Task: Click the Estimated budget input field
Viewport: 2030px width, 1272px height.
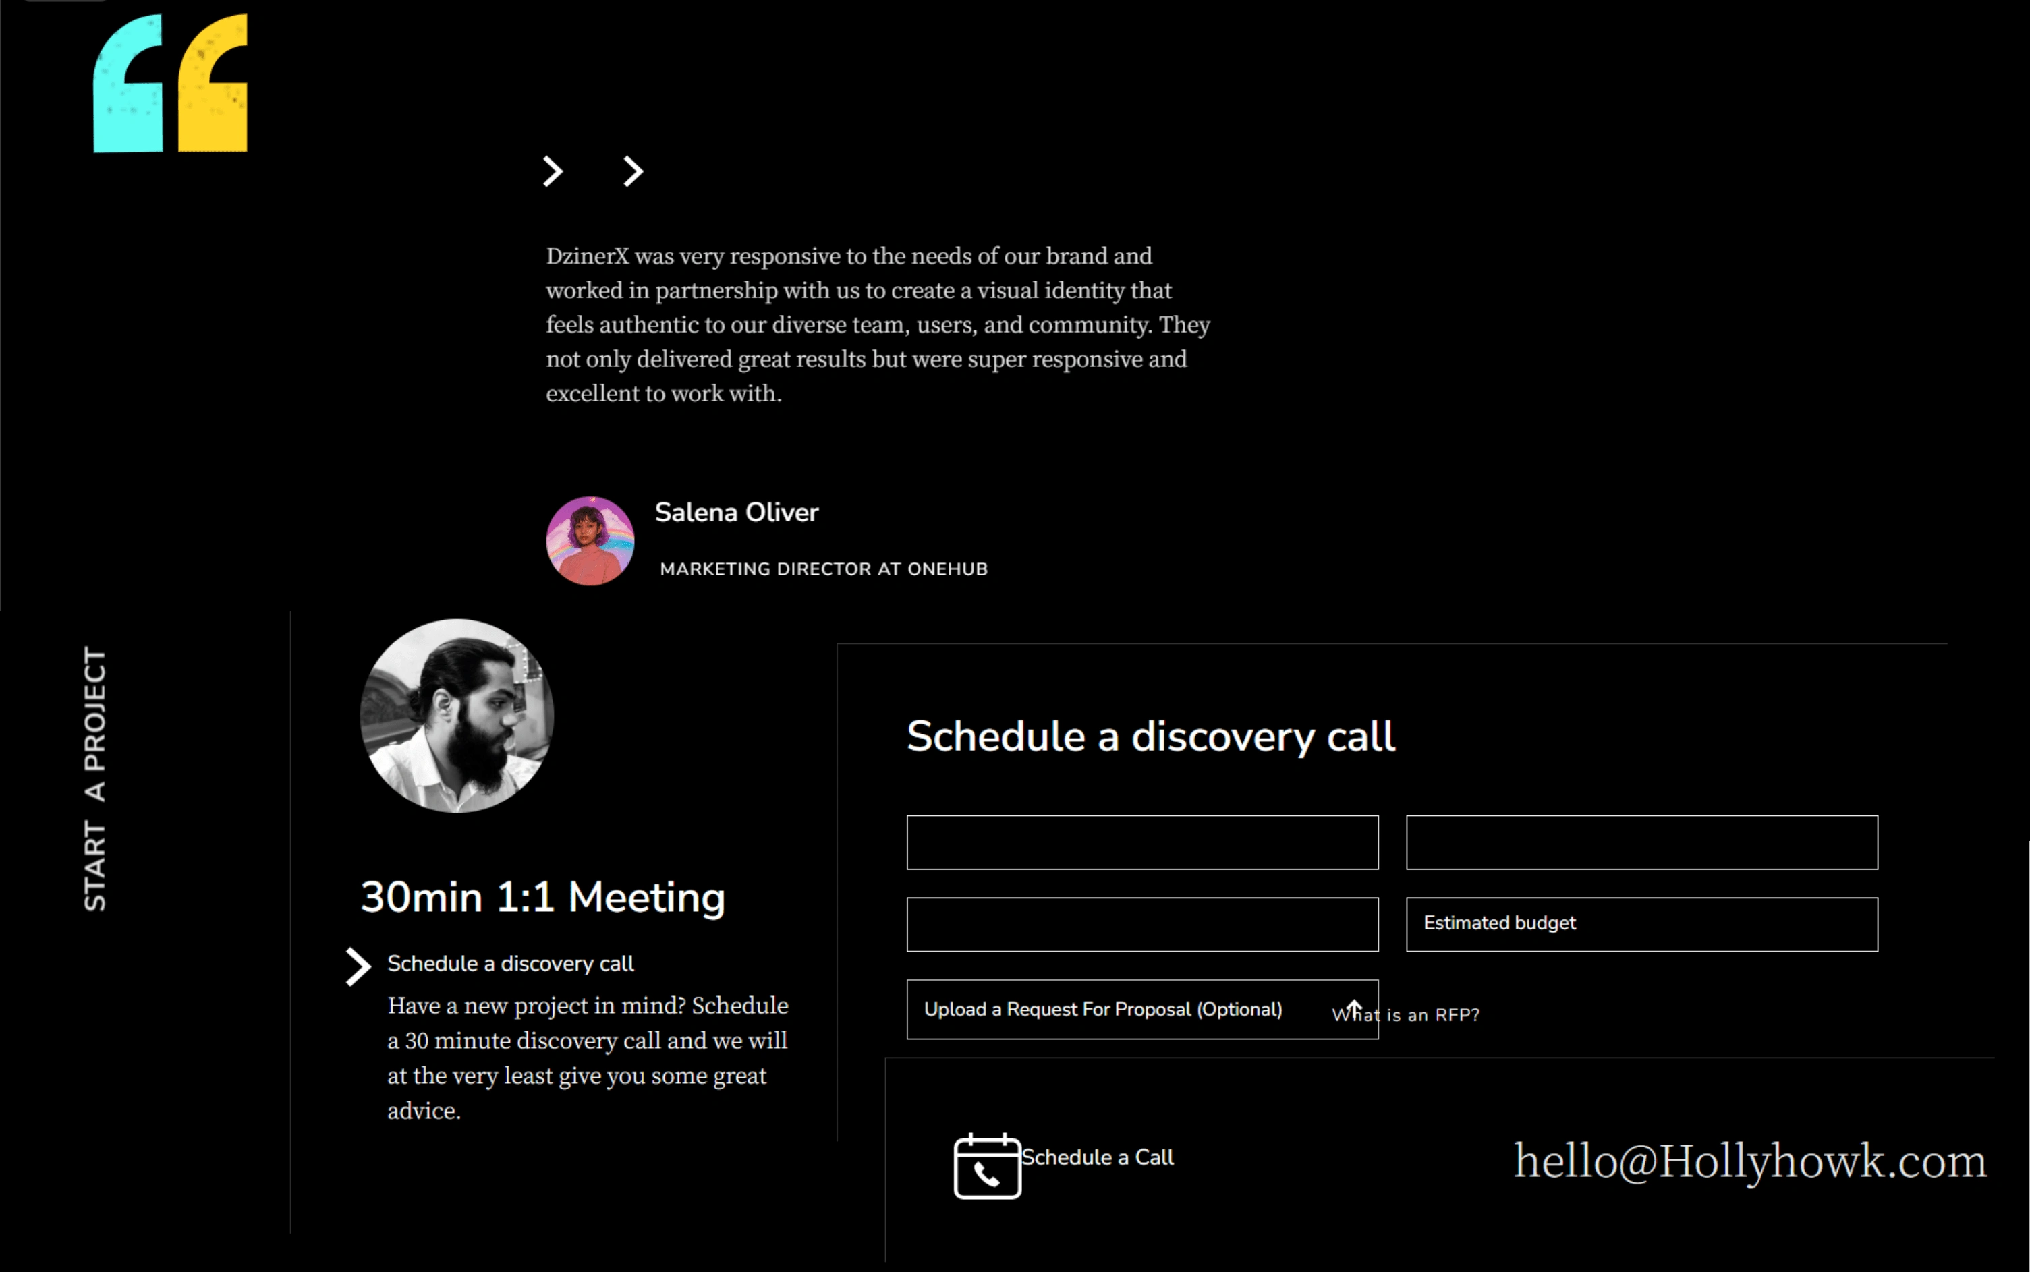Action: tap(1641, 923)
